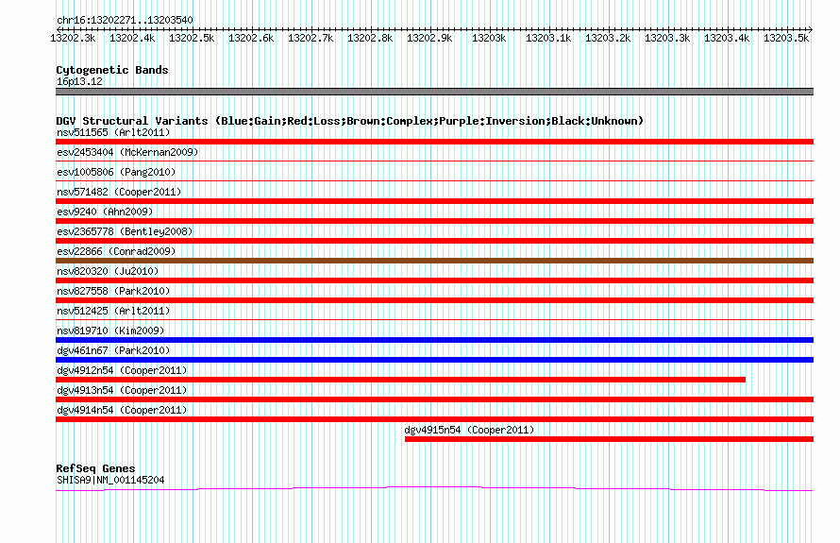Click the partial red bar under dgv4915n54

tap(609, 439)
